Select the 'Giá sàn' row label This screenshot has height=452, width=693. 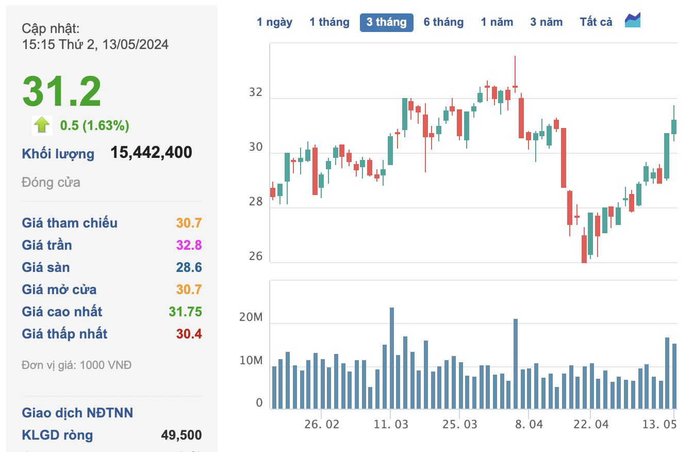tap(45, 267)
